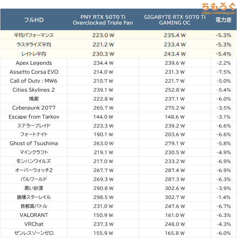
Task: Click the 231.3 W cell
Action: [x=175, y=72]
